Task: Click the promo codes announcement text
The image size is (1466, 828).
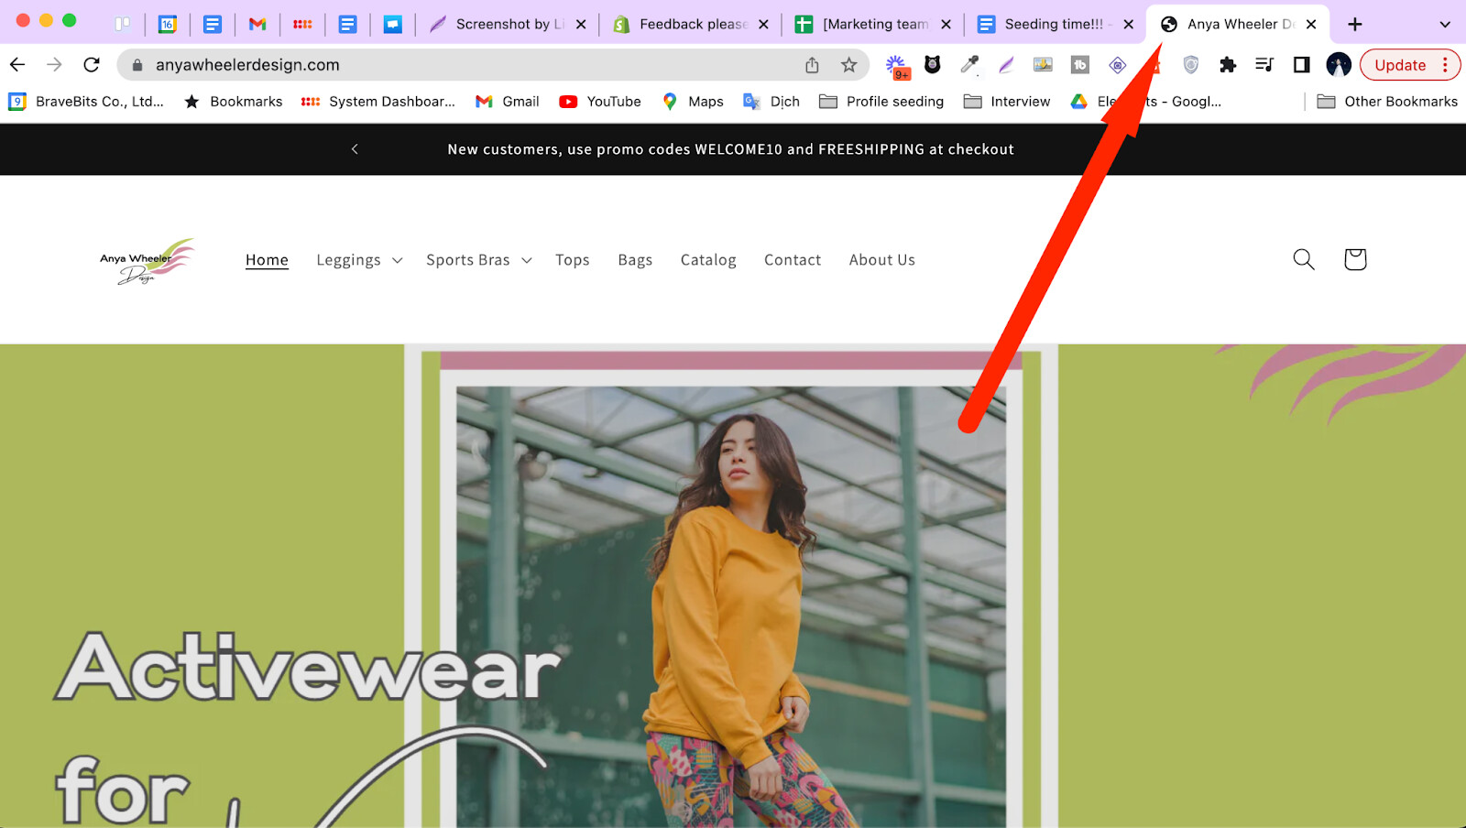Action: 730,149
